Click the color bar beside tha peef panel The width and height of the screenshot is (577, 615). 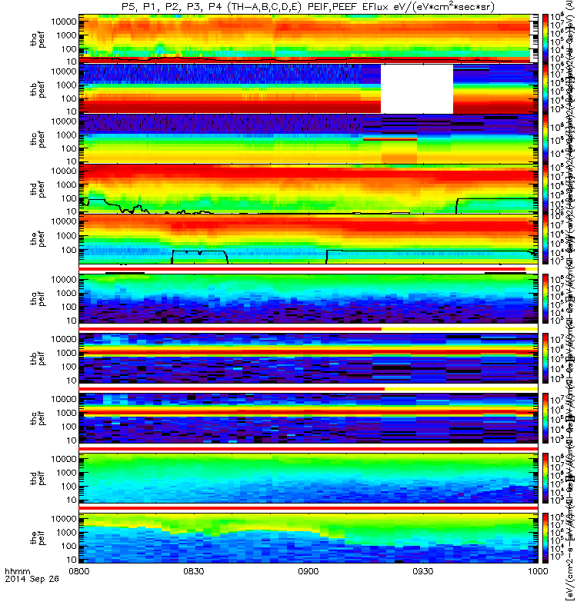tap(545, 38)
